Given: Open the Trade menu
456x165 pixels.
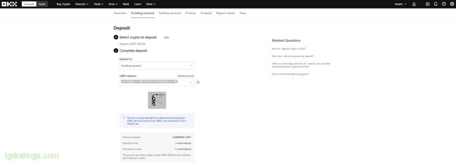Looking at the screenshot, I should pyautogui.click(x=98, y=4).
